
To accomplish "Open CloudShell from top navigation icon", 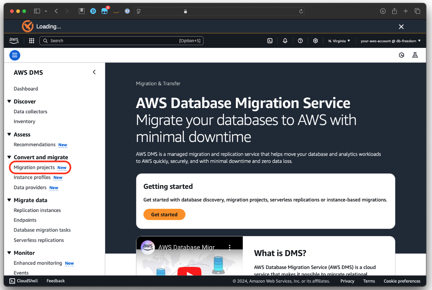I will [x=270, y=41].
